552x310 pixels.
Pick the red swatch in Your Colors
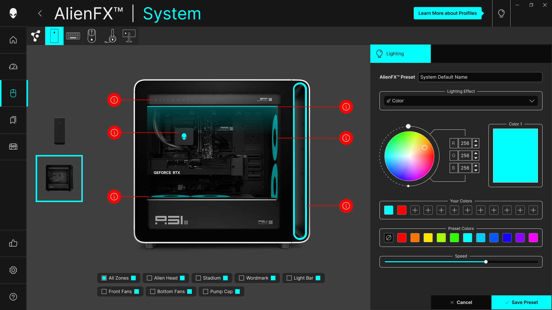click(402, 210)
